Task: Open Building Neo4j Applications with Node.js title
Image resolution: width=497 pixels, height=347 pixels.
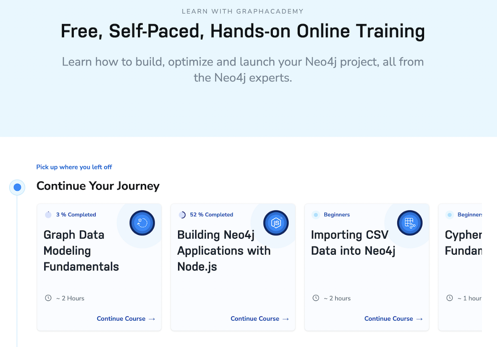Action: coord(224,250)
